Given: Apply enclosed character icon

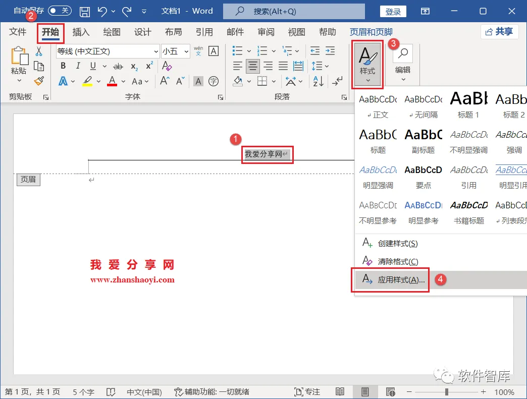Looking at the screenshot, I should pyautogui.click(x=214, y=81).
